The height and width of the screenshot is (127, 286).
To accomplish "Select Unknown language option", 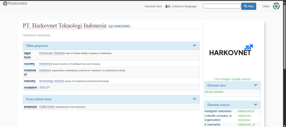I will click(x=184, y=6).
